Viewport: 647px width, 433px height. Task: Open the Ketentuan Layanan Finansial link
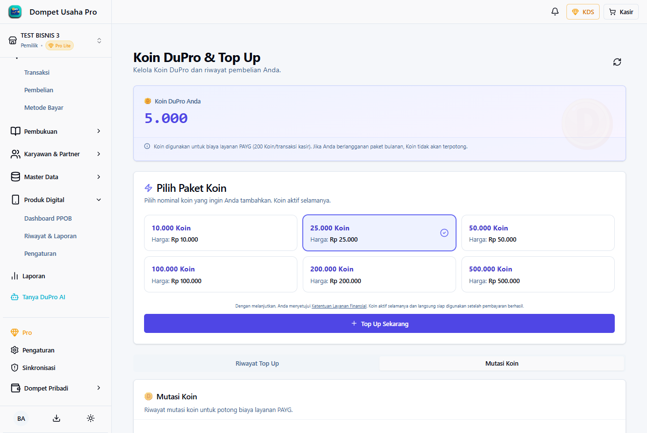338,306
